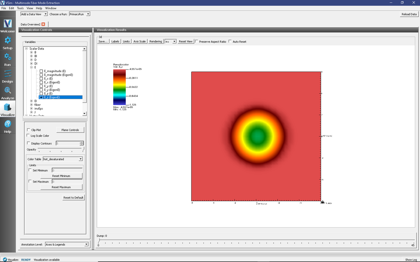The image size is (420, 262).
Task: Select the Data Overview2 tab
Action: coord(31,24)
